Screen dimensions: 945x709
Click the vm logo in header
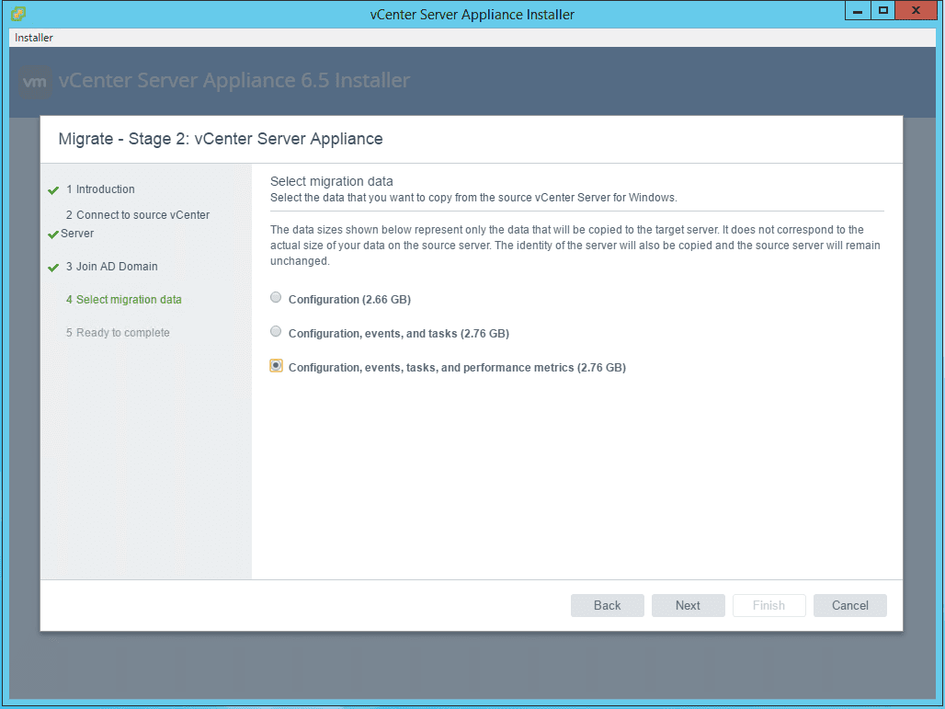(x=35, y=82)
